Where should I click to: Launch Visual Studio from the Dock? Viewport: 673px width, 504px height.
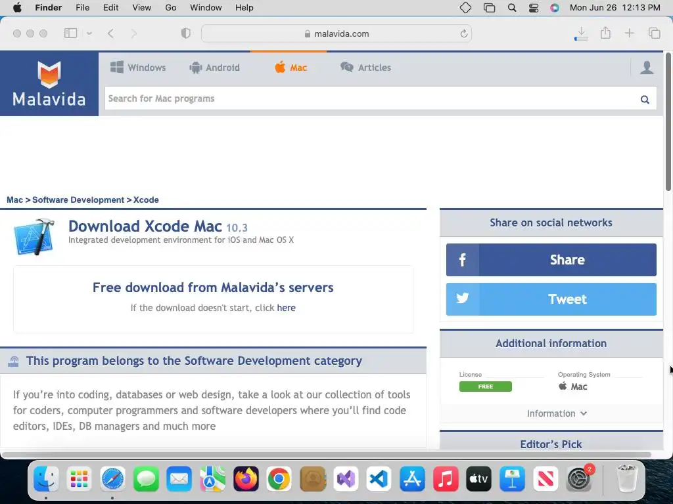pos(346,478)
